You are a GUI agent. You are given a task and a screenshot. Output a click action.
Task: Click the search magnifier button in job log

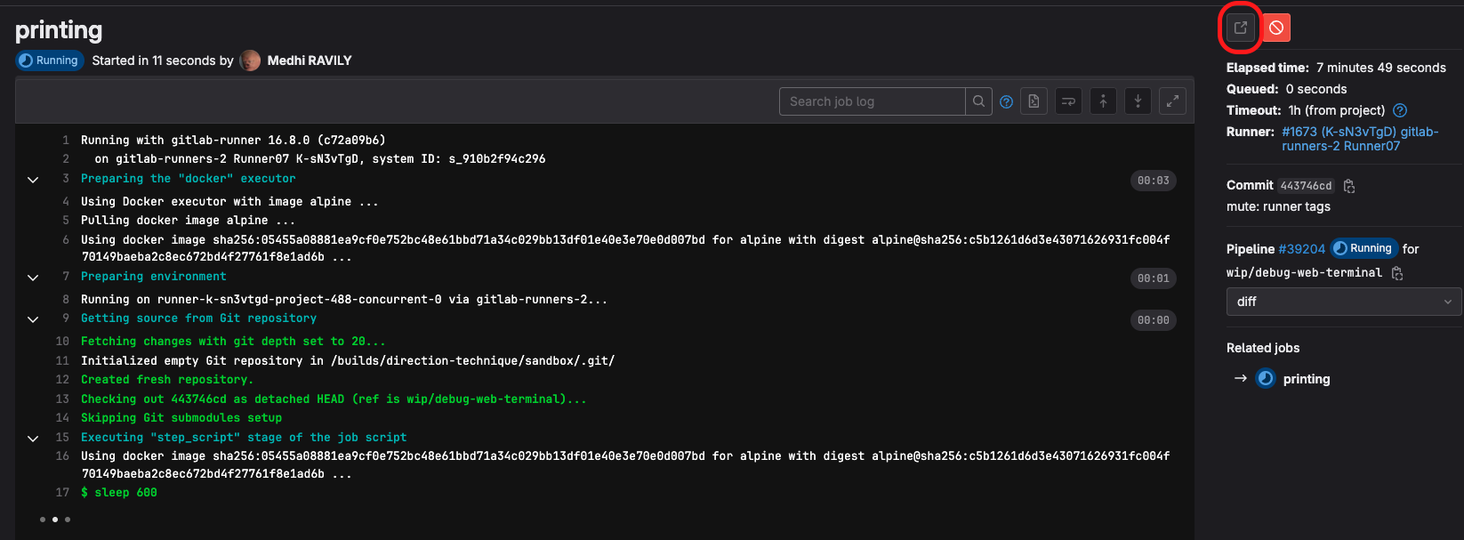[978, 101]
